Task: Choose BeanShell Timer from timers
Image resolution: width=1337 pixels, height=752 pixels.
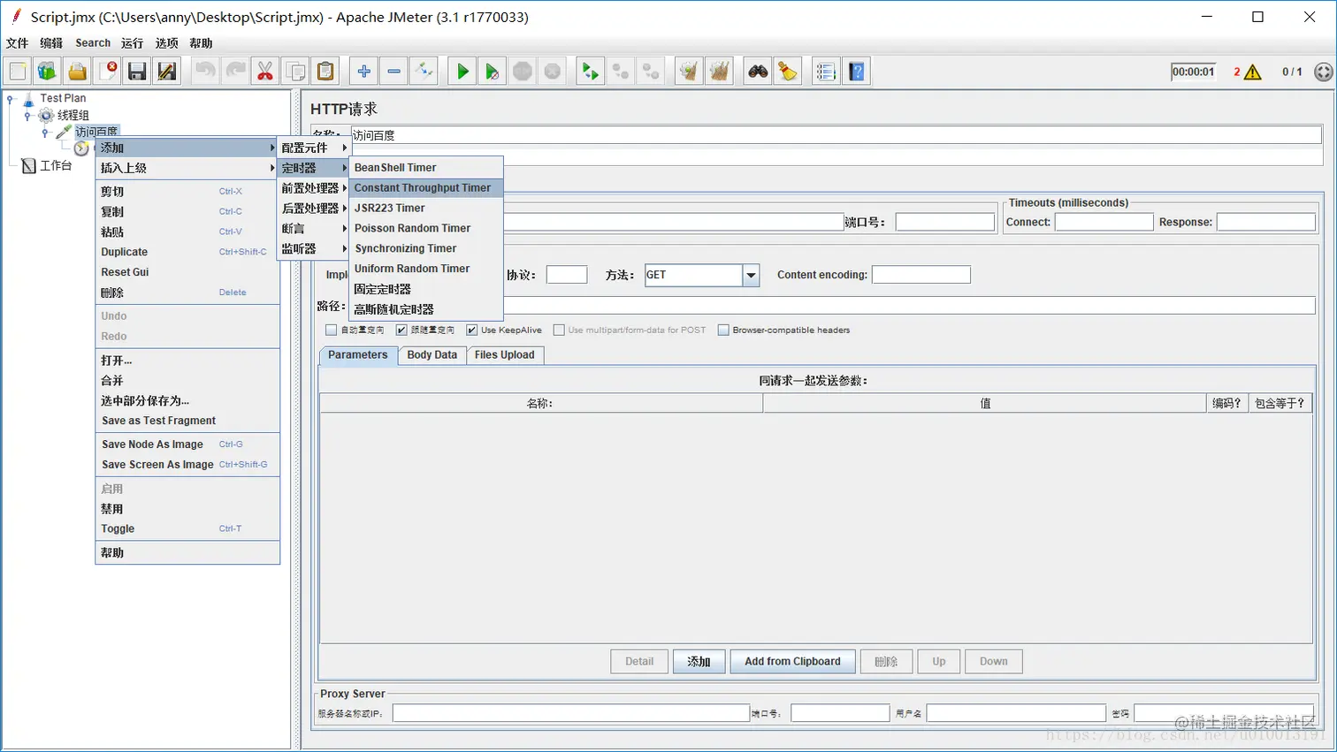Action: [x=426, y=168]
